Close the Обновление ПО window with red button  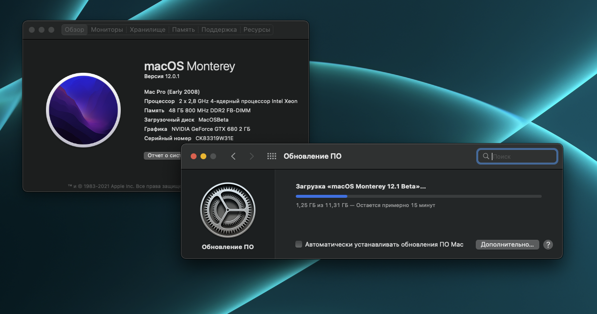[x=193, y=156]
